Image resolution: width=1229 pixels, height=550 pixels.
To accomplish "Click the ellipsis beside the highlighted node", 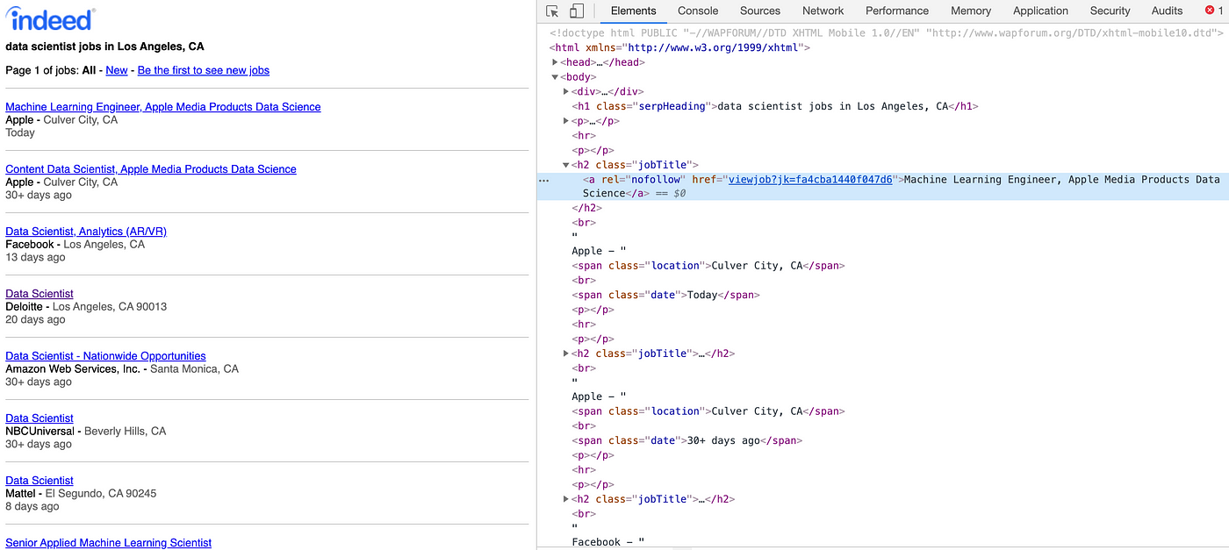I will point(544,180).
